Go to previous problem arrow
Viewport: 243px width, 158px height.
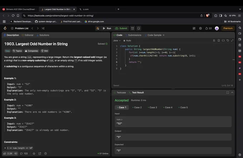pos(33,28)
